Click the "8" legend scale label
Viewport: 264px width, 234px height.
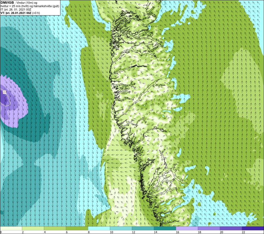pos(89,232)
